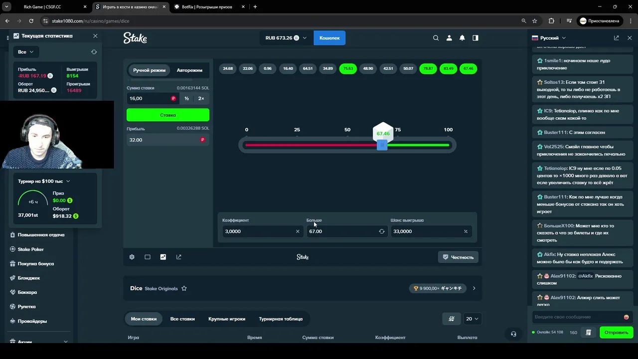Open emoji picker in chat input
The height and width of the screenshot is (359, 638).
[x=626, y=317]
